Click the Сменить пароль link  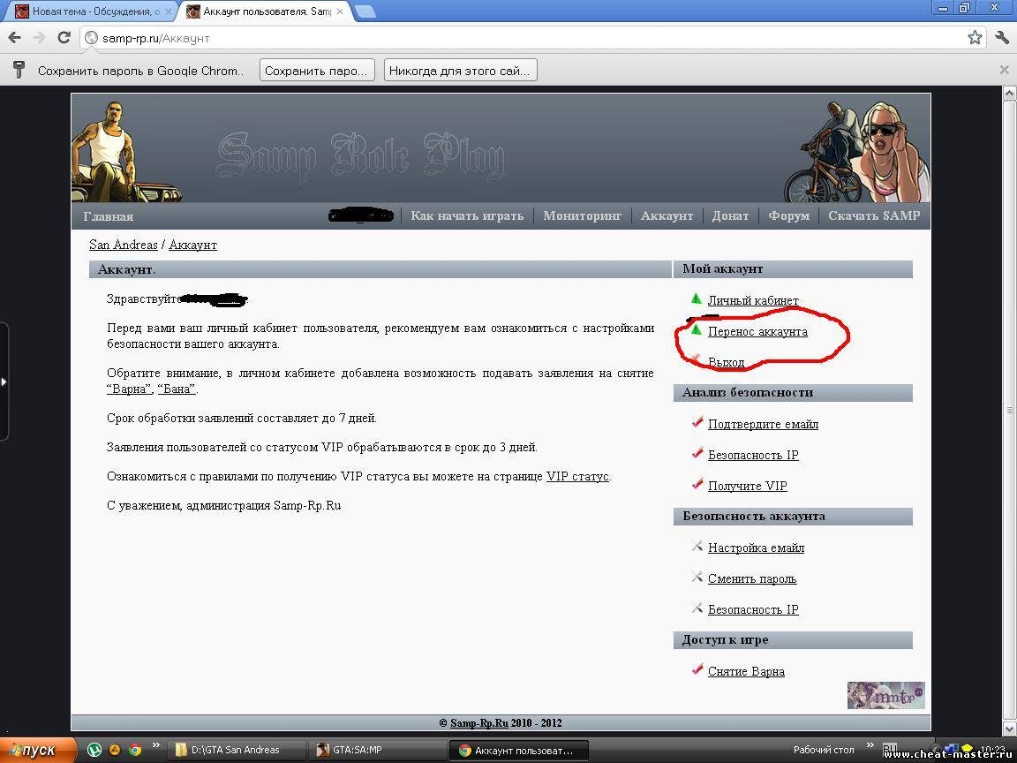pyautogui.click(x=752, y=578)
